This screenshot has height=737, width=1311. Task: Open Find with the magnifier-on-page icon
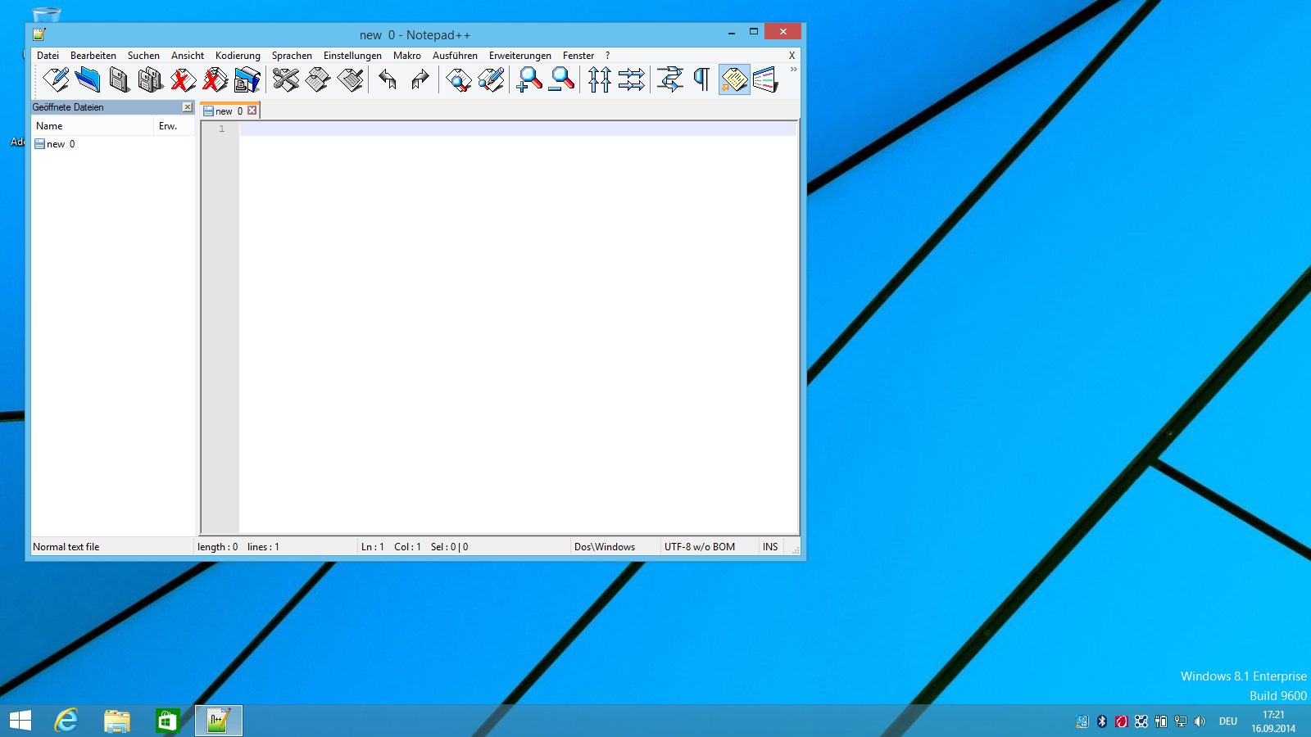point(459,79)
